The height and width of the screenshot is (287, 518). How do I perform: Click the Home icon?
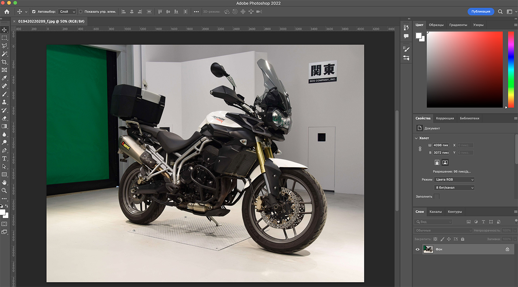pyautogui.click(x=6, y=12)
